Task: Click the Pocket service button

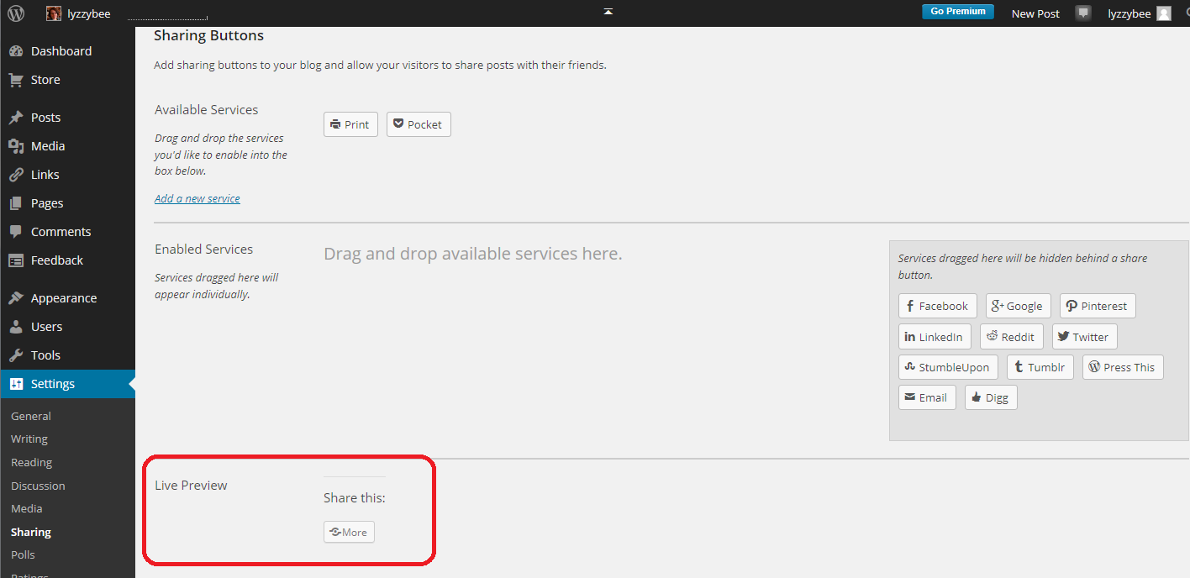Action: [x=419, y=124]
